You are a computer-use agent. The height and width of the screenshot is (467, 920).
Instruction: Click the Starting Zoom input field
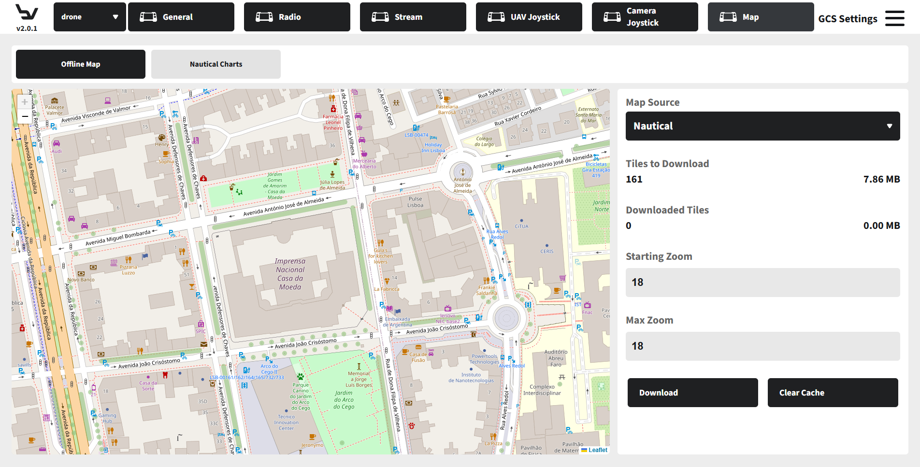[x=762, y=283]
